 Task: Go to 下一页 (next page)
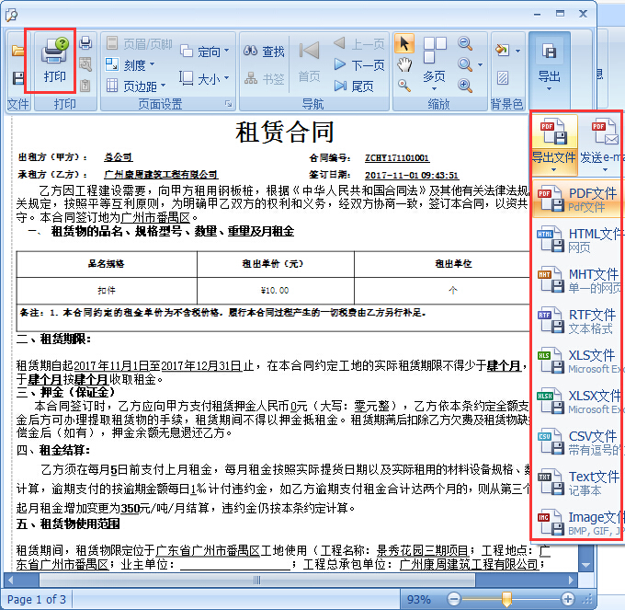click(x=358, y=65)
